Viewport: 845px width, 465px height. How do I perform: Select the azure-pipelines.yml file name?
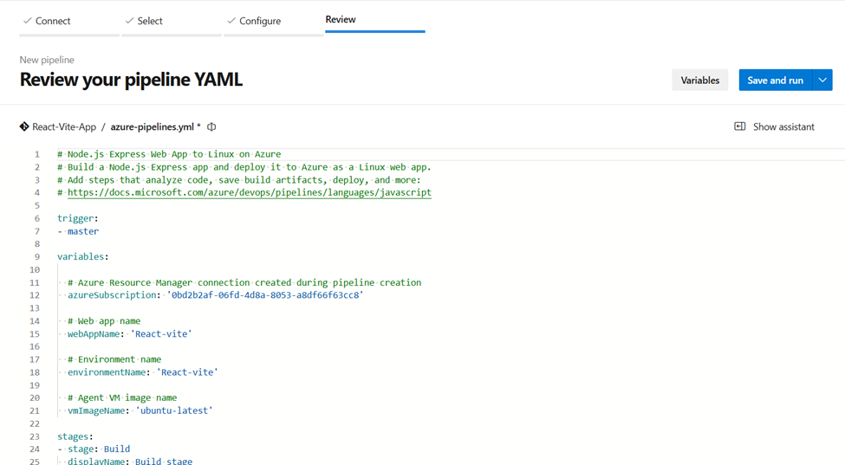point(152,127)
